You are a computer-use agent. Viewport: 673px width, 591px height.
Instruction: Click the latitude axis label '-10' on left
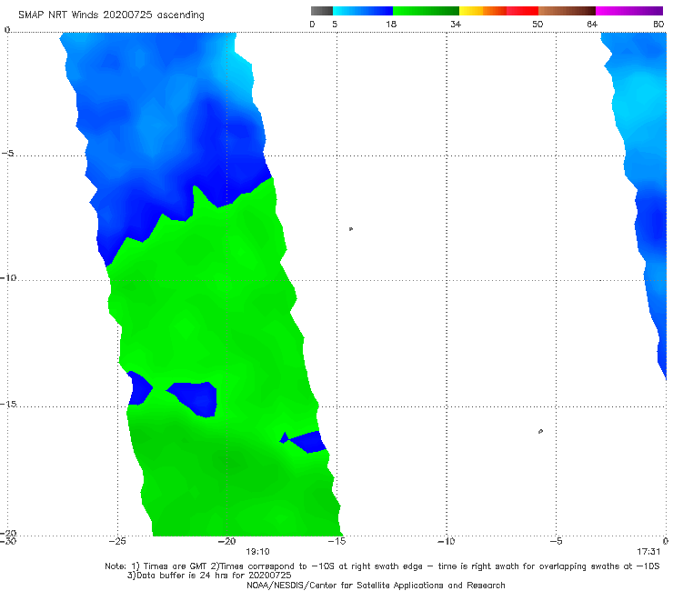coord(8,277)
